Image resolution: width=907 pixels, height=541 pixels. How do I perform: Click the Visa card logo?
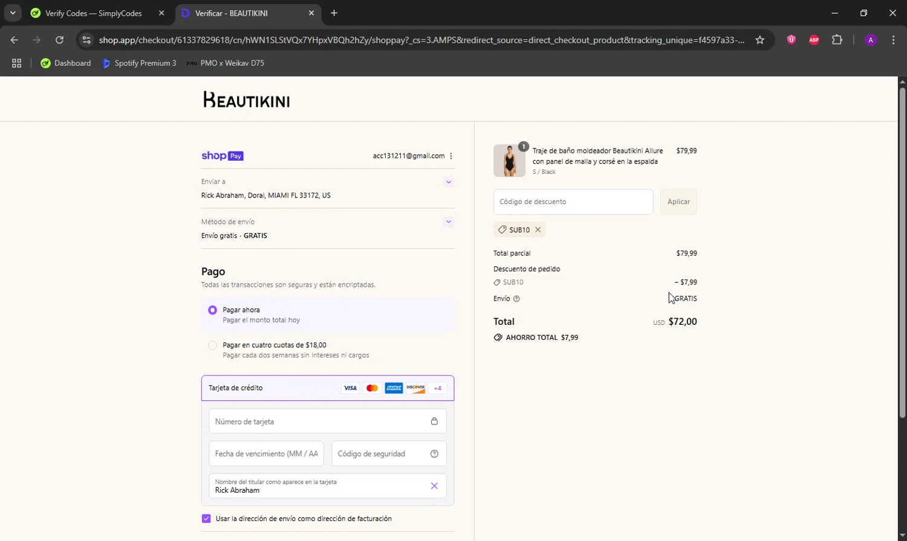[350, 388]
